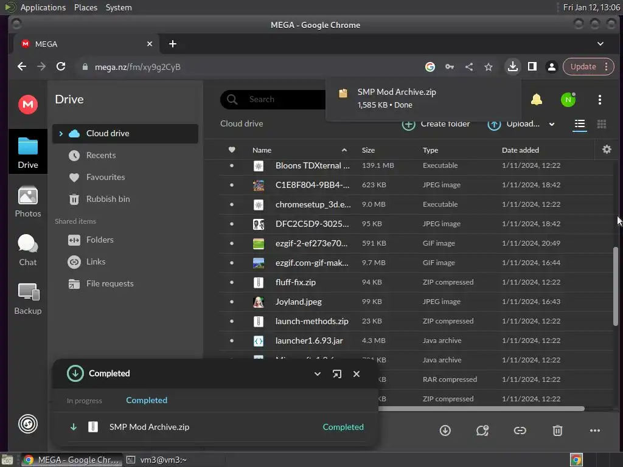Viewport: 623px width, 467px height.
Task: Open the MEGA three-dot main menu
Action: tap(599, 99)
